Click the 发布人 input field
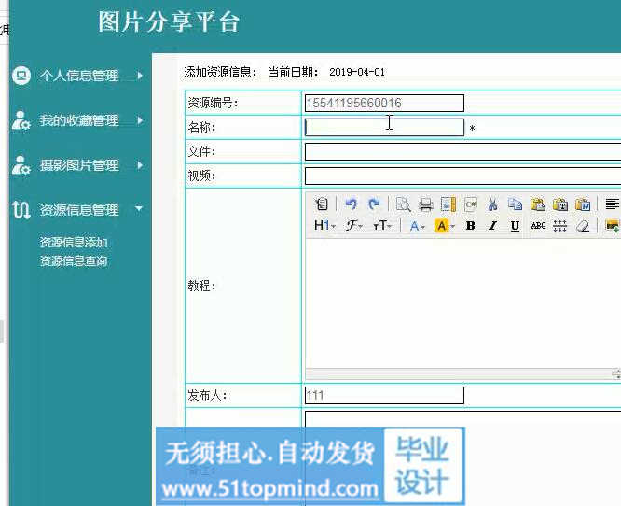Screen dimensions: 621x506 tap(384, 395)
